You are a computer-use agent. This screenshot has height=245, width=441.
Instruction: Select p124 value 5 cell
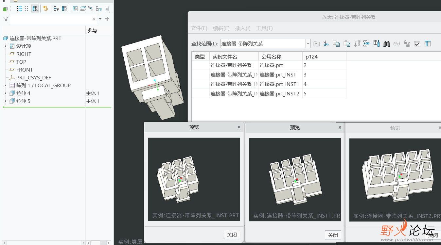324,93
